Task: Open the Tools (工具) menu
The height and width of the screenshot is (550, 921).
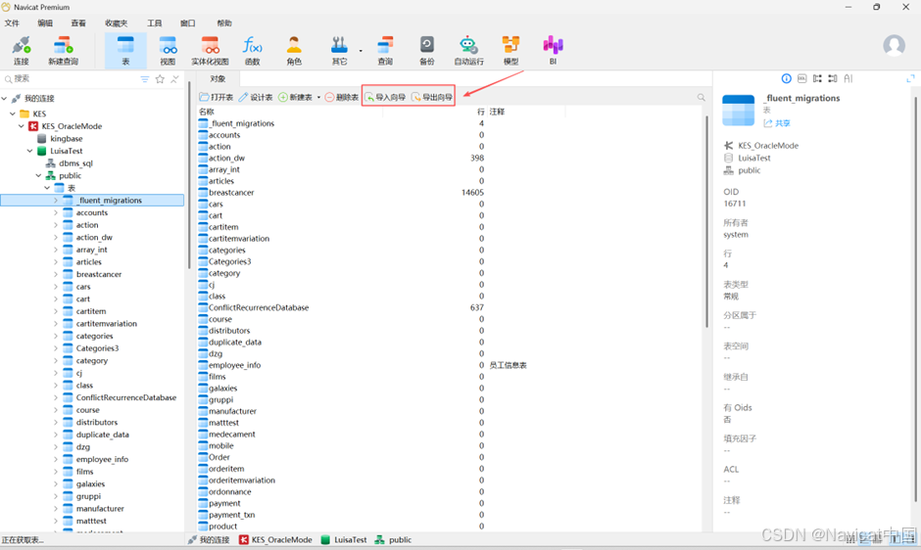Action: 155,23
